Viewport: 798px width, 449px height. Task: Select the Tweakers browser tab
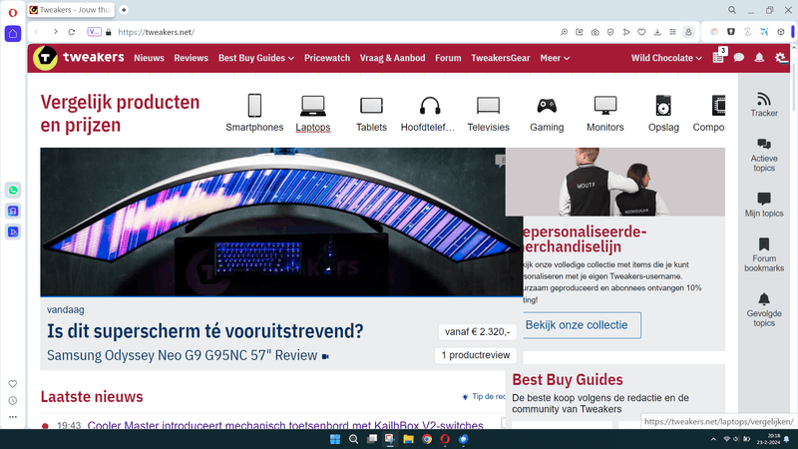(71, 10)
